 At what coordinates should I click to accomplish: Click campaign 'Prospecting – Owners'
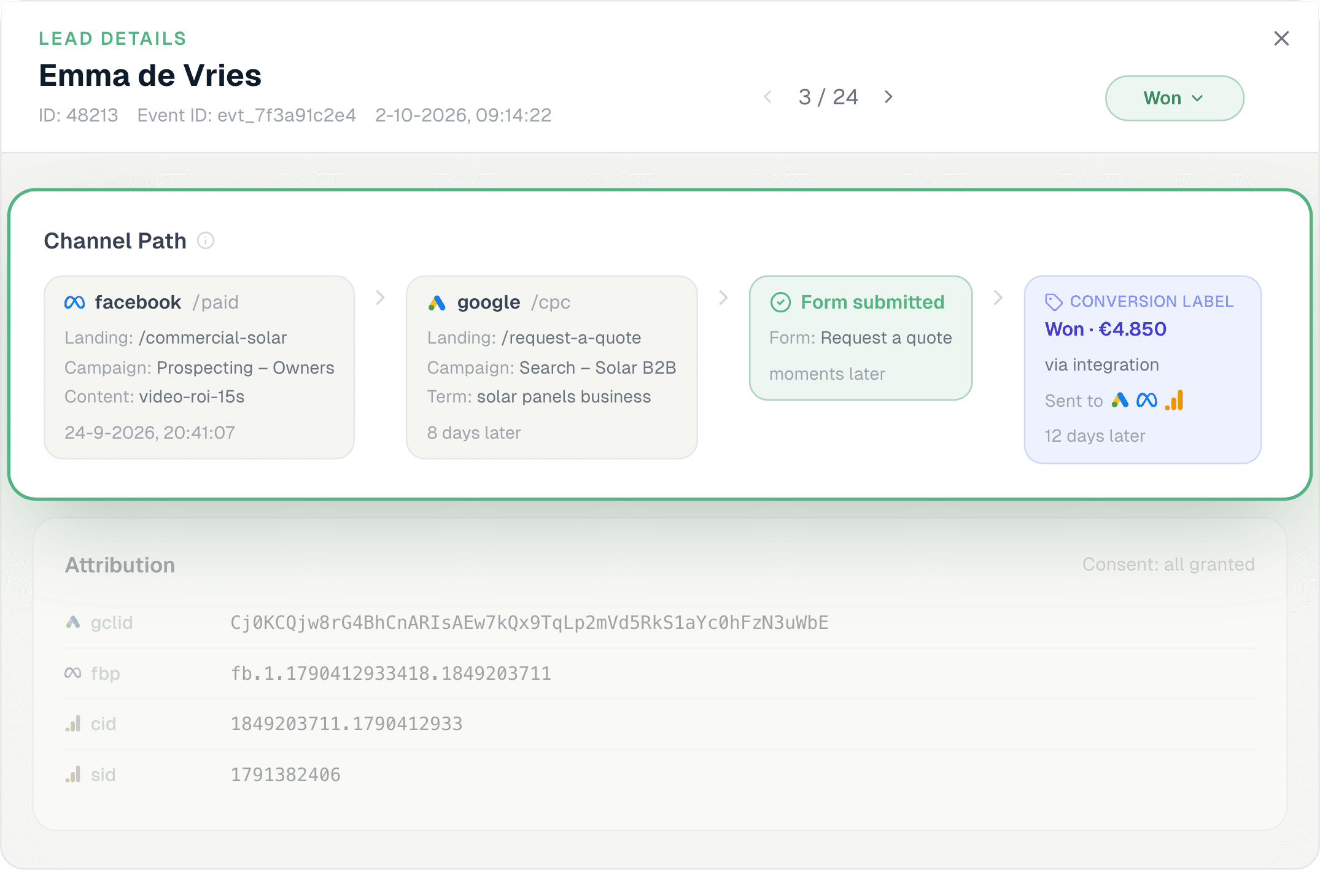point(246,368)
